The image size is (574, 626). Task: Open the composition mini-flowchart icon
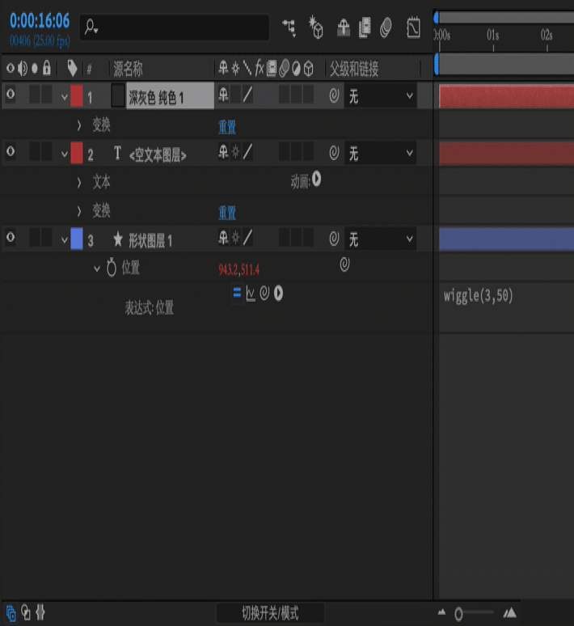[x=289, y=27]
